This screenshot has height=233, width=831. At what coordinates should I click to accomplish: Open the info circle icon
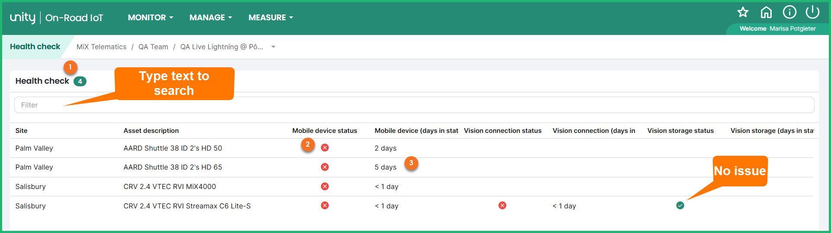[789, 13]
